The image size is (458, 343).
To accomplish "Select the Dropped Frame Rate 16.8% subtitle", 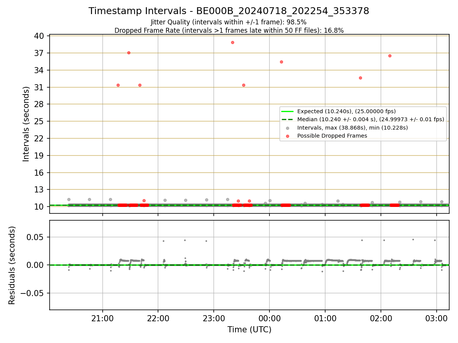I will (229, 30).
